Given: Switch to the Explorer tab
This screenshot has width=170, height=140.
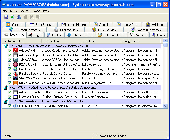Looking at the screenshot, I should pyautogui.click(x=55, y=35).
